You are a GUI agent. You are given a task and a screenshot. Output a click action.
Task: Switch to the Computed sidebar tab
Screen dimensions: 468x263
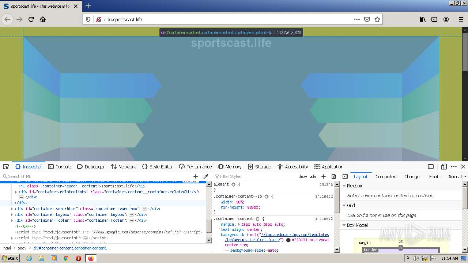tap(386, 176)
